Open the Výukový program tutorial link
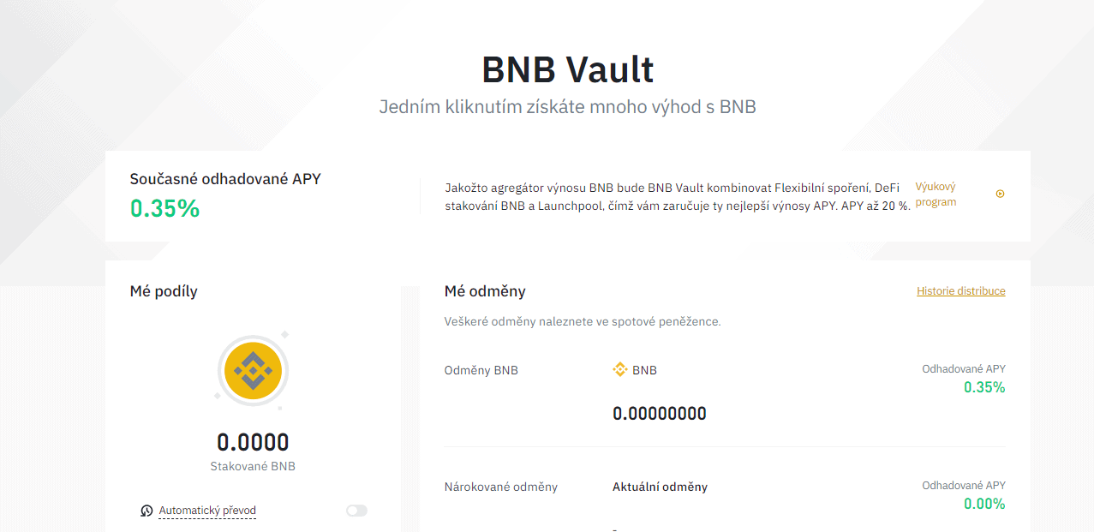The image size is (1094, 532). pyautogui.click(x=936, y=194)
